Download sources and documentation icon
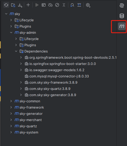This screenshot has height=146, width=127. [20, 5]
